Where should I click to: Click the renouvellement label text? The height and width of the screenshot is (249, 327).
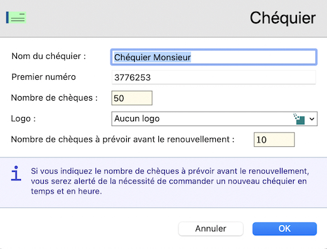pos(123,139)
